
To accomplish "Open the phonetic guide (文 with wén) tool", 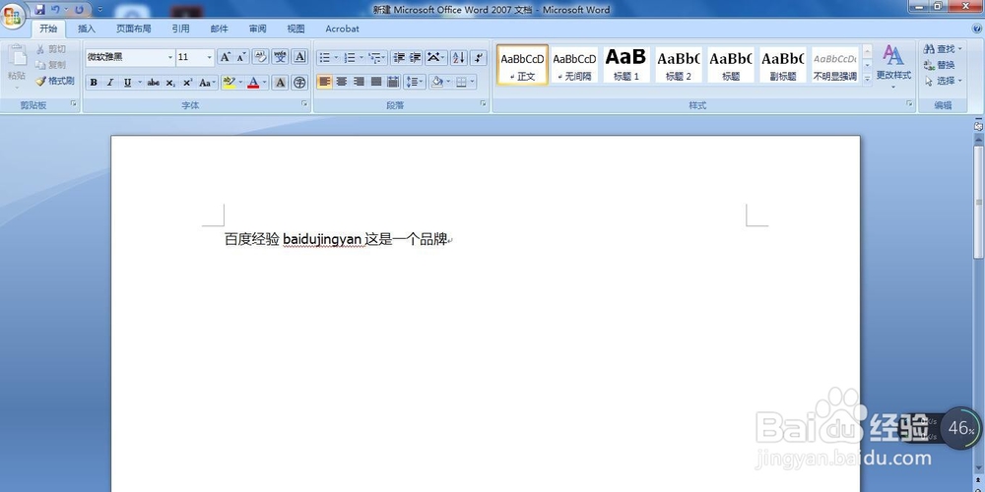I will pyautogui.click(x=280, y=57).
